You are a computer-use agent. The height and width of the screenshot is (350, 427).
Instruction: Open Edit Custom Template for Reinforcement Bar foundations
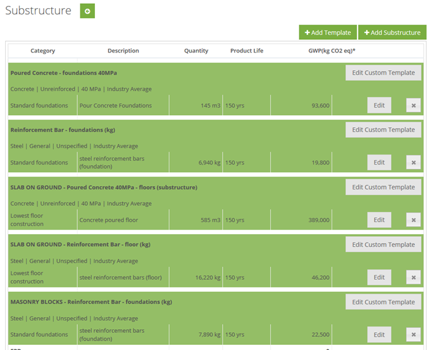click(383, 130)
